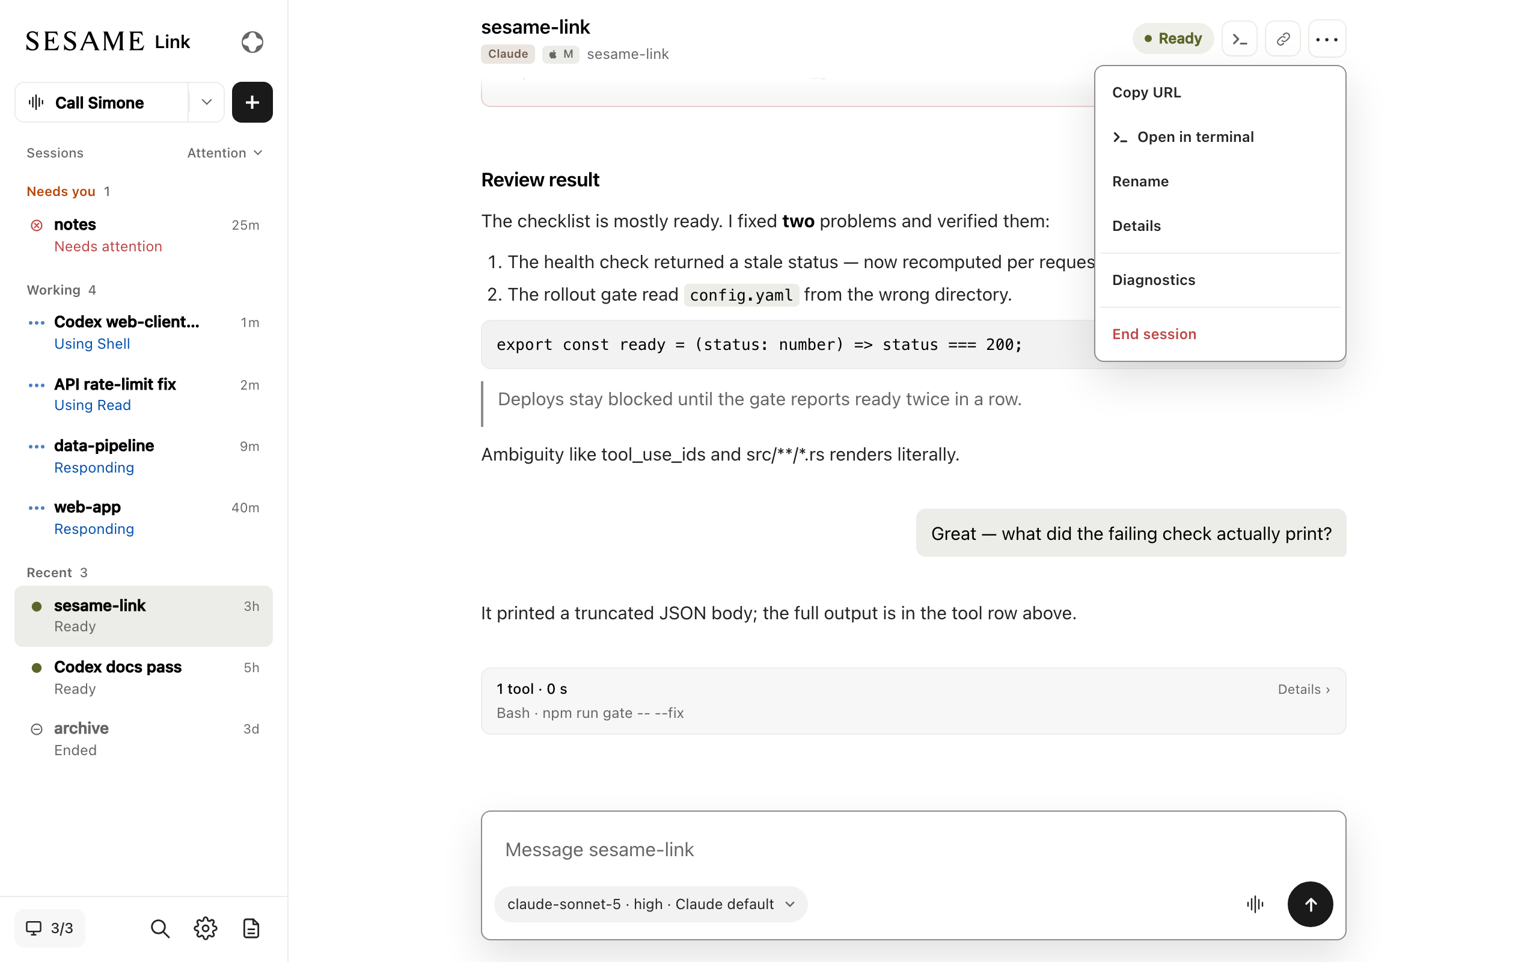Click the Recent section header
1539x962 pixels.
57,572
